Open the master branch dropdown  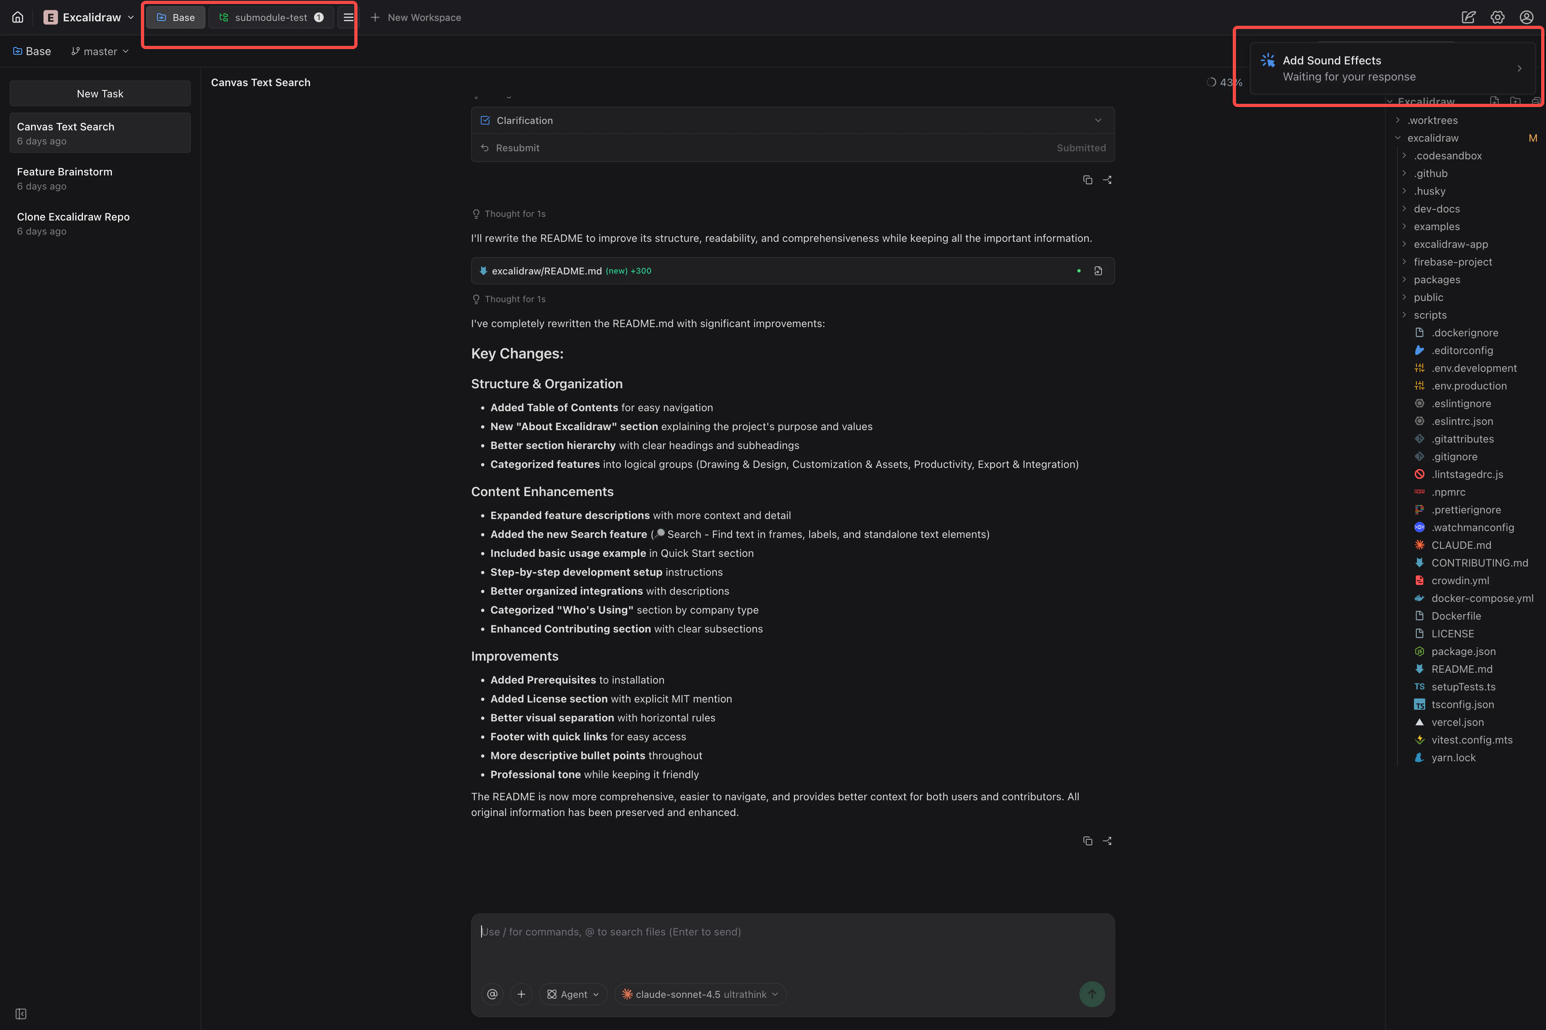tap(100, 51)
